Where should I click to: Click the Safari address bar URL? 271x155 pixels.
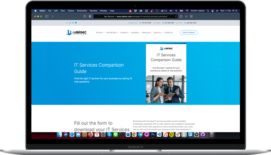[135, 17]
